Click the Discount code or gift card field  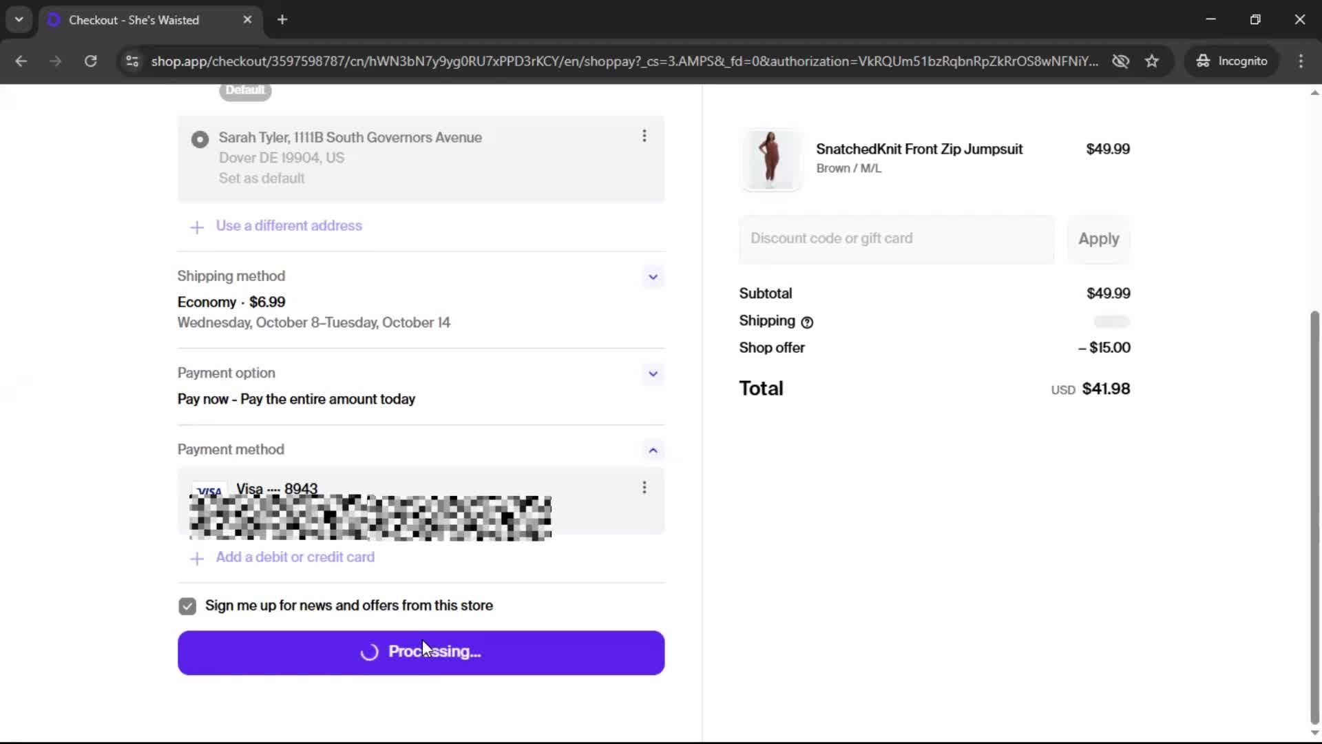pos(896,239)
